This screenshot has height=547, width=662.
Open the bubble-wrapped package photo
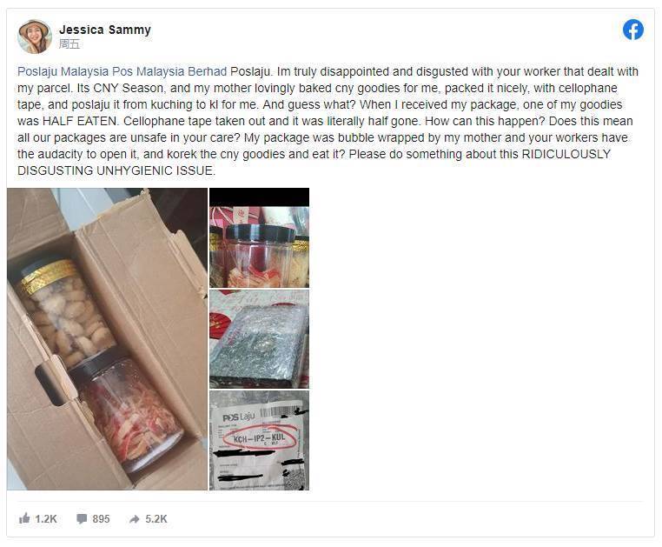[259, 339]
